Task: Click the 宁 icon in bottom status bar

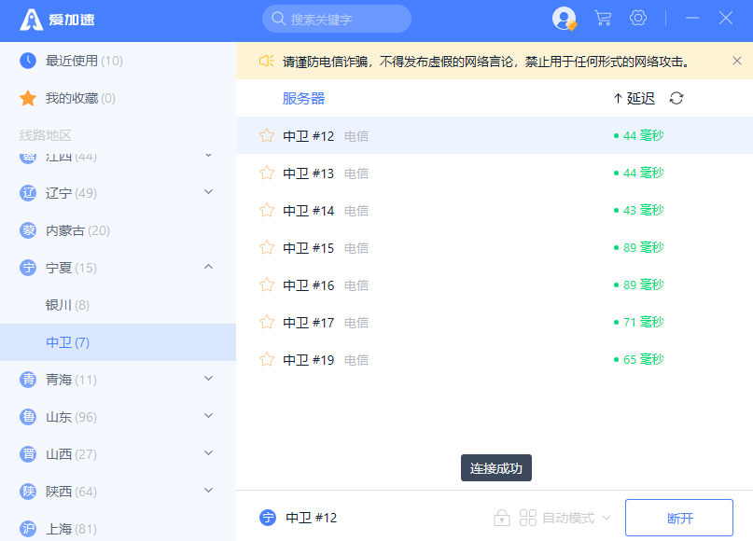Action: [x=268, y=518]
